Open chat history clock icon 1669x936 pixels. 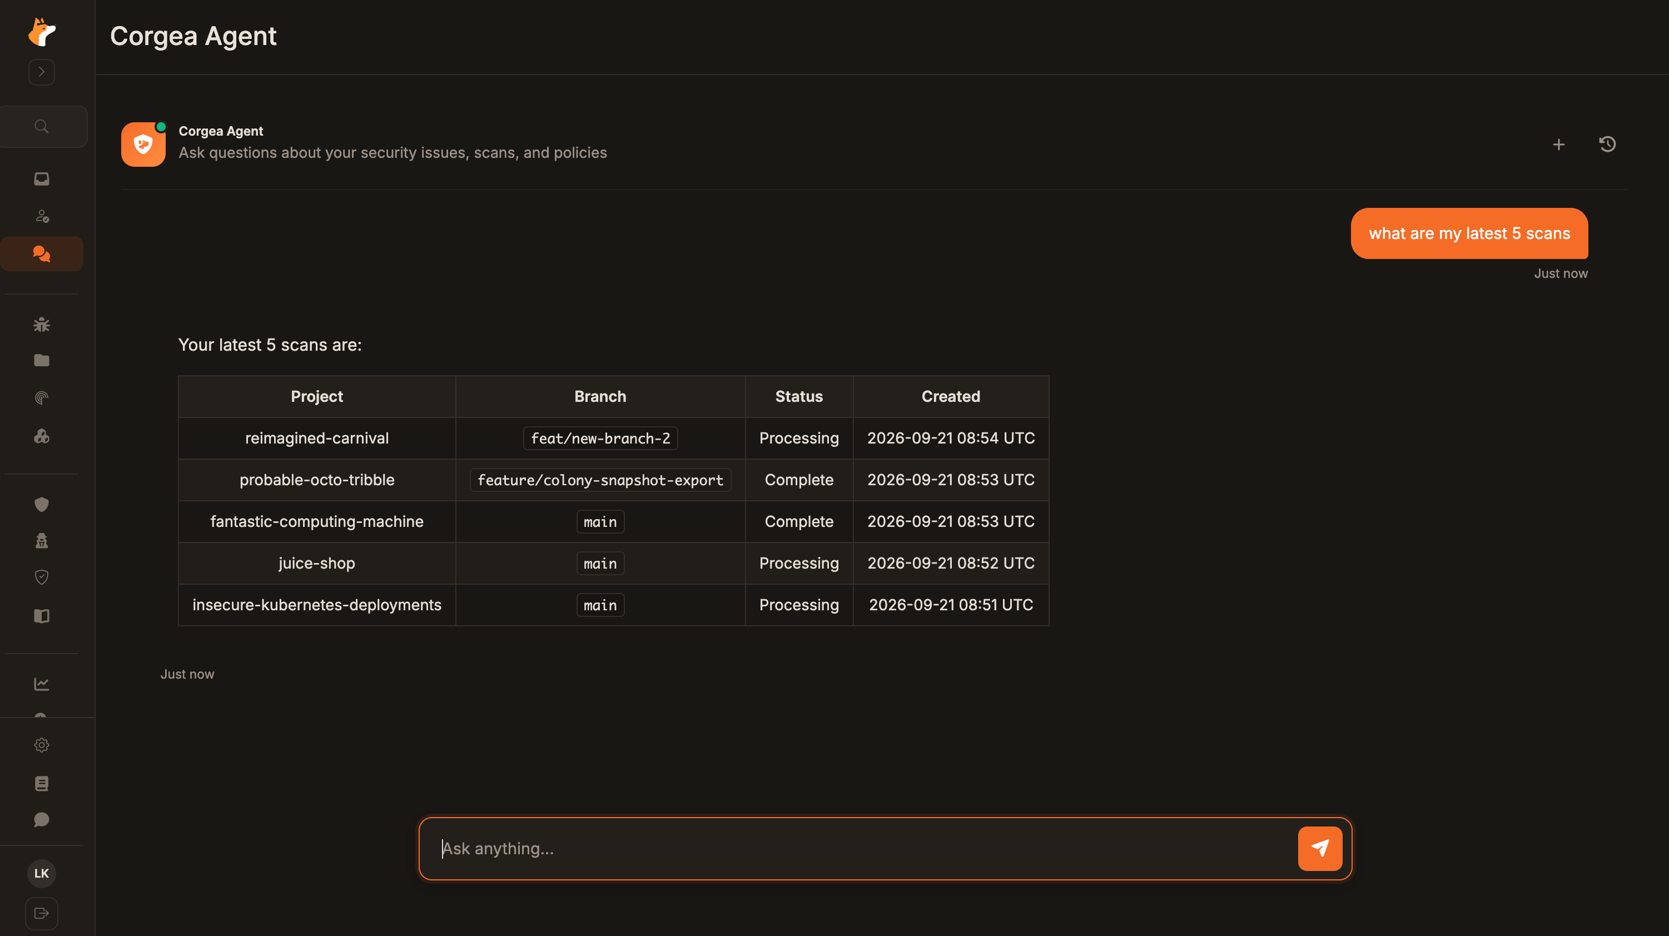coord(1607,145)
